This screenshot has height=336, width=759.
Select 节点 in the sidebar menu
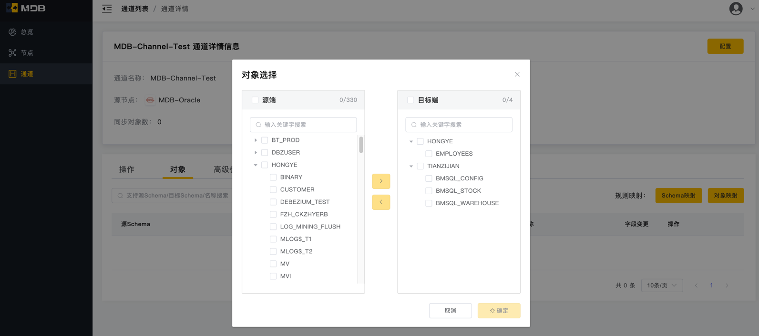point(46,53)
